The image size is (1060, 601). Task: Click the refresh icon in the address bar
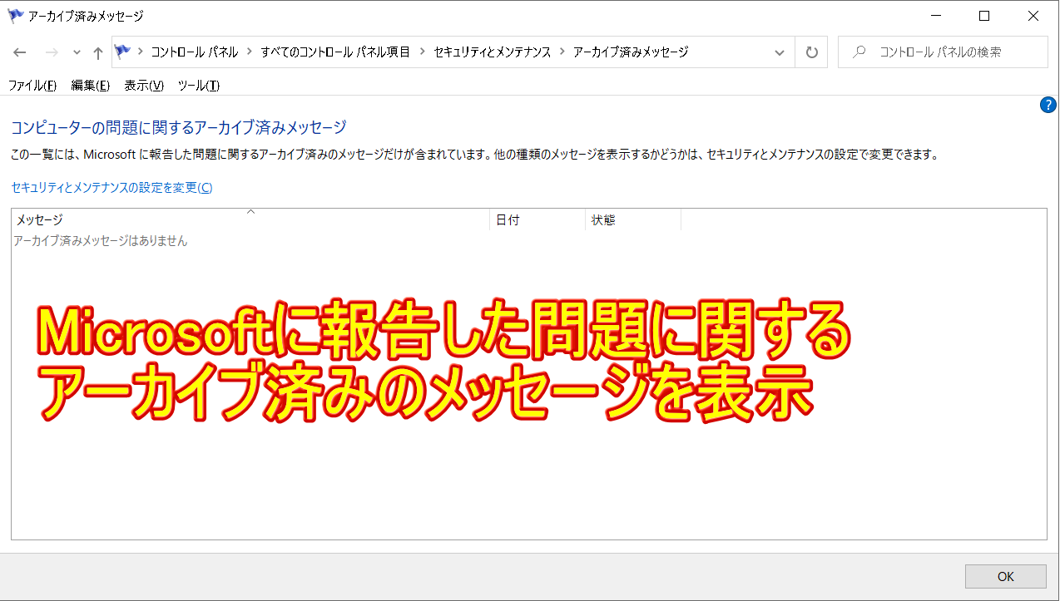tap(810, 52)
